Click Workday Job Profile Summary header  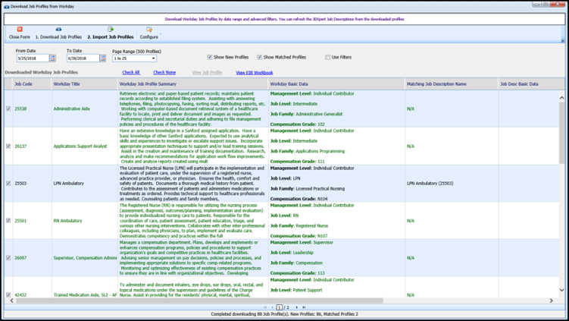pos(193,84)
